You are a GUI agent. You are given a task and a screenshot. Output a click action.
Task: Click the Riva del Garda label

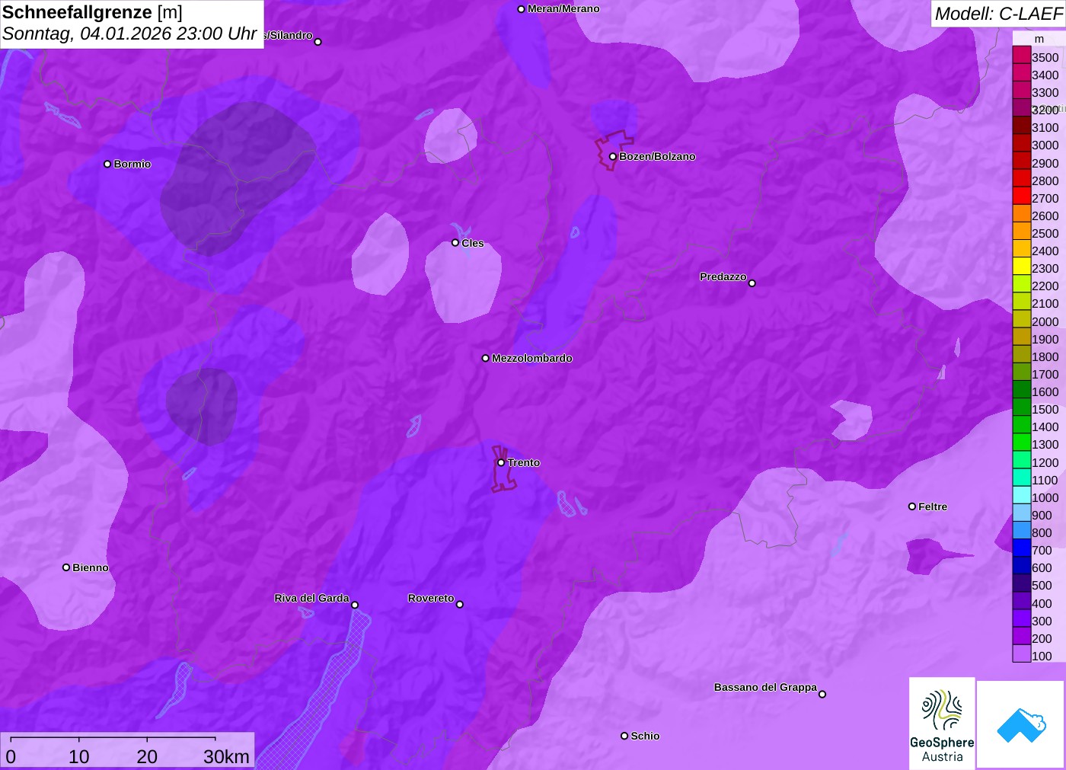(x=311, y=598)
